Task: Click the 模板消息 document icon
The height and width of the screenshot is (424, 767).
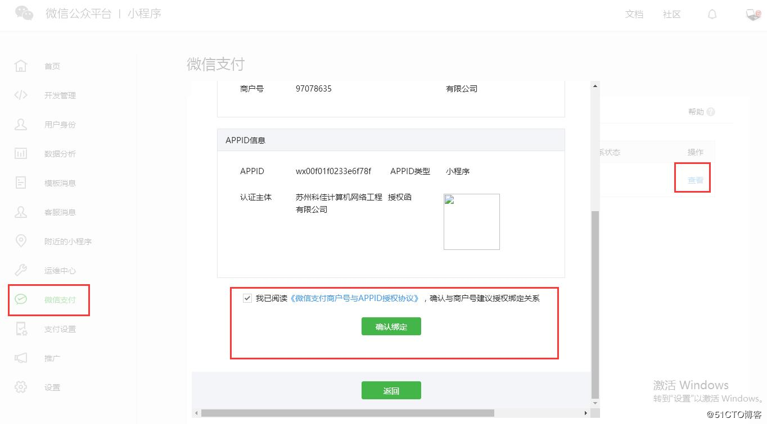Action: click(21, 183)
